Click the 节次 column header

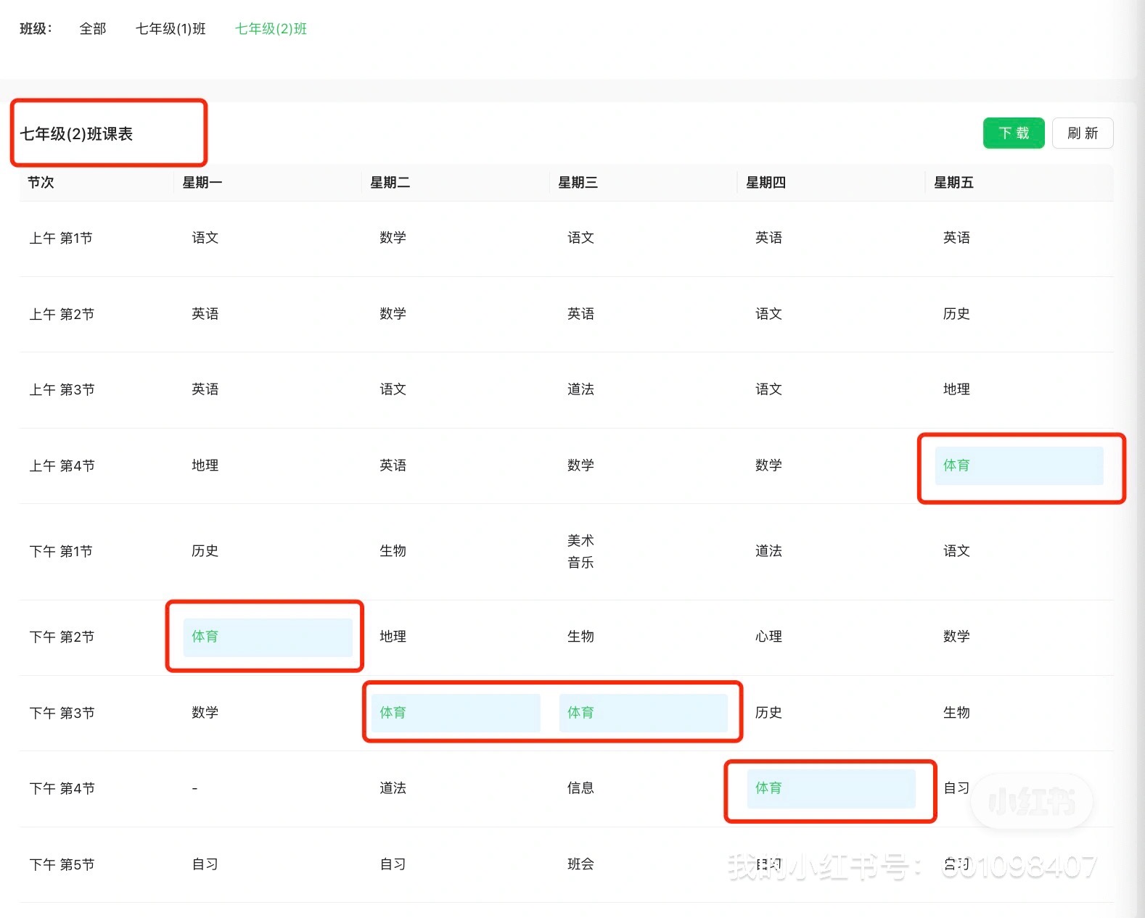click(x=41, y=183)
